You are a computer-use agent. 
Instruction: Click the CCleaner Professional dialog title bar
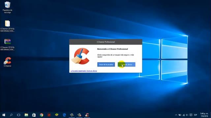click(105, 42)
